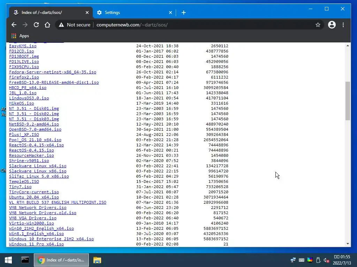Screen dimensions: 357x267
Task: Go back to the previous page
Action: tap(14, 25)
